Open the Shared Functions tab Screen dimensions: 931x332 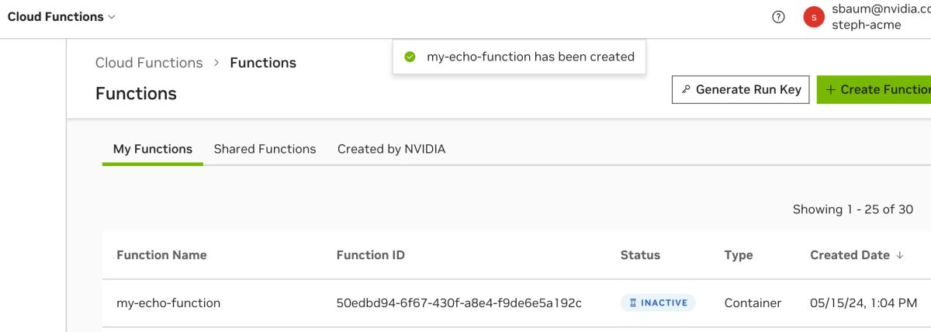(x=265, y=149)
